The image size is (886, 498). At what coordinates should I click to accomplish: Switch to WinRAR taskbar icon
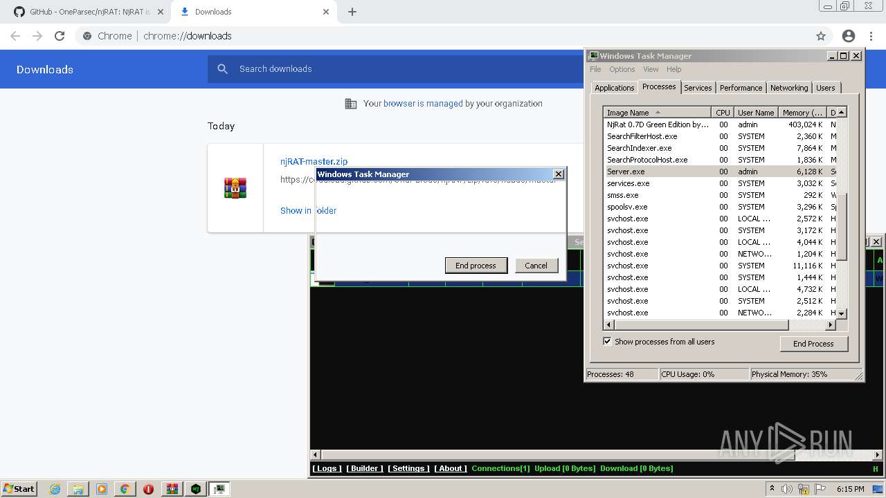click(172, 489)
